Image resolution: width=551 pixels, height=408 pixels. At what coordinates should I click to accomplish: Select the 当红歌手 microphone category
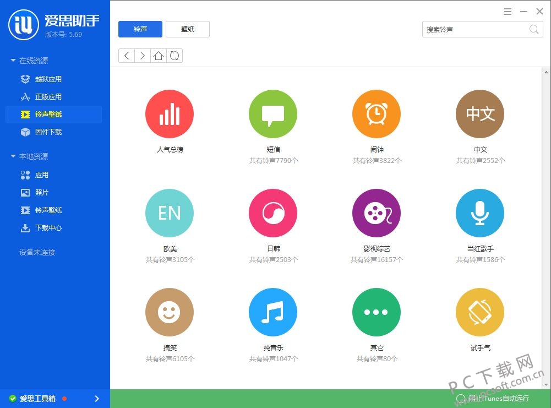(x=479, y=213)
